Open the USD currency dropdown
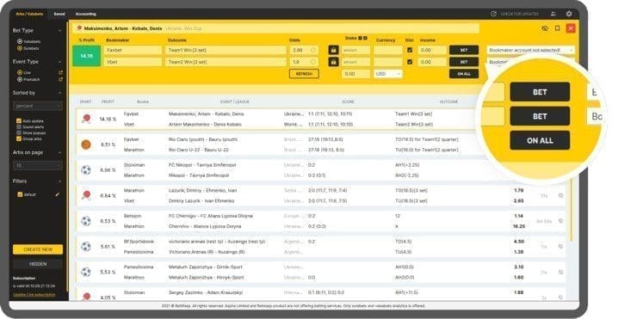The width and height of the screenshot is (637, 319). pos(388,74)
